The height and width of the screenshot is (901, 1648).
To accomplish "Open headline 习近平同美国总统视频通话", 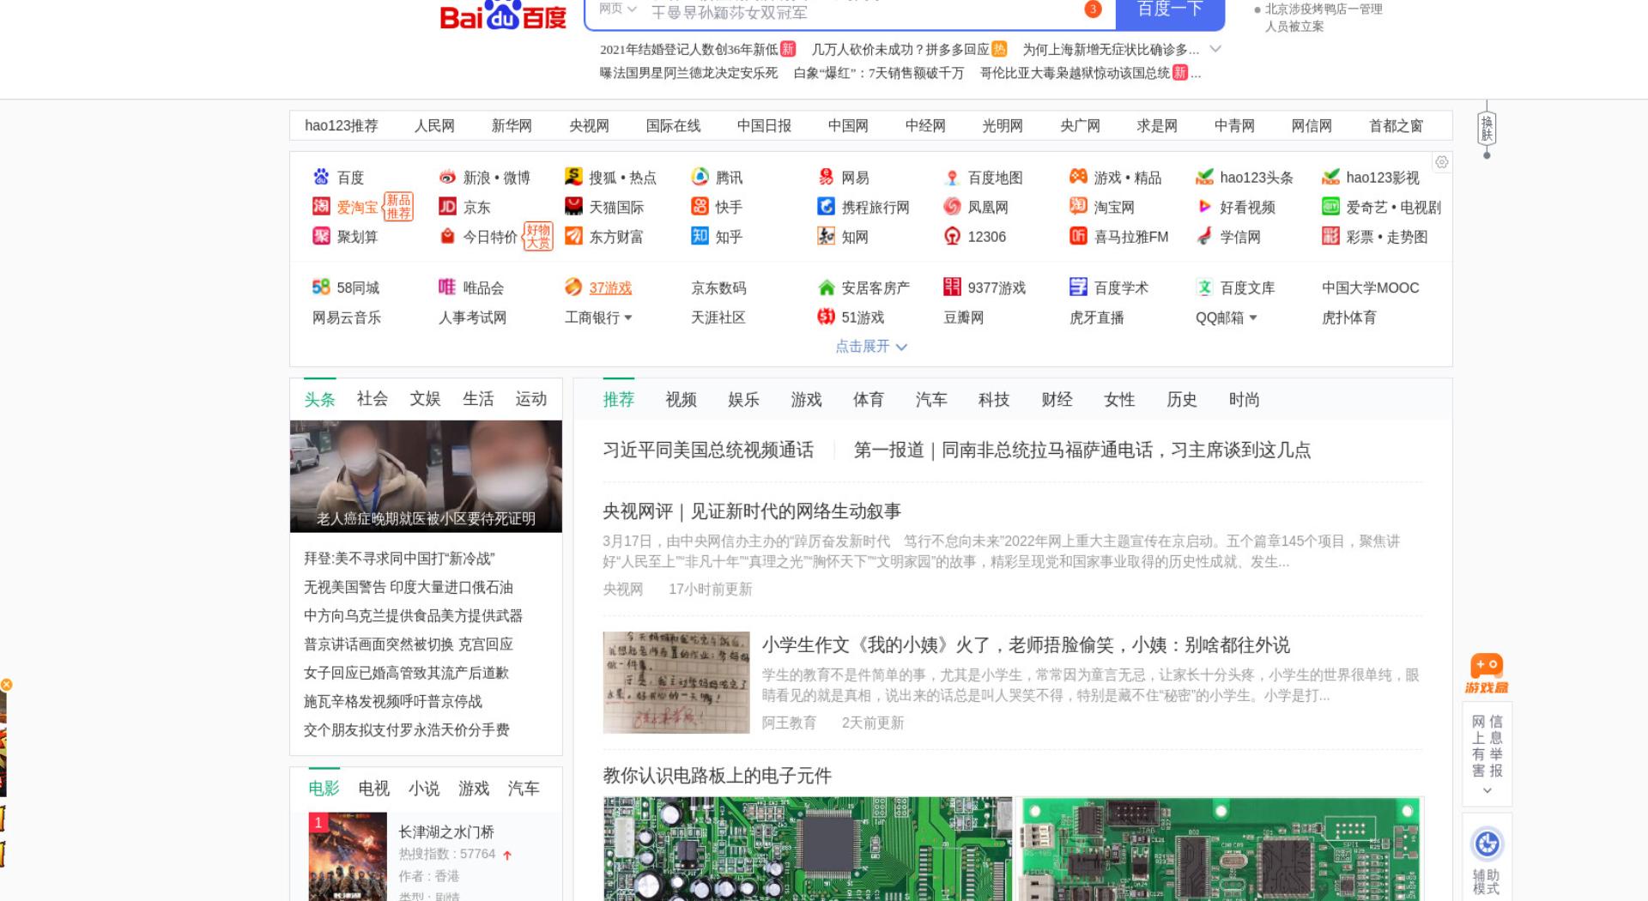I will (708, 450).
